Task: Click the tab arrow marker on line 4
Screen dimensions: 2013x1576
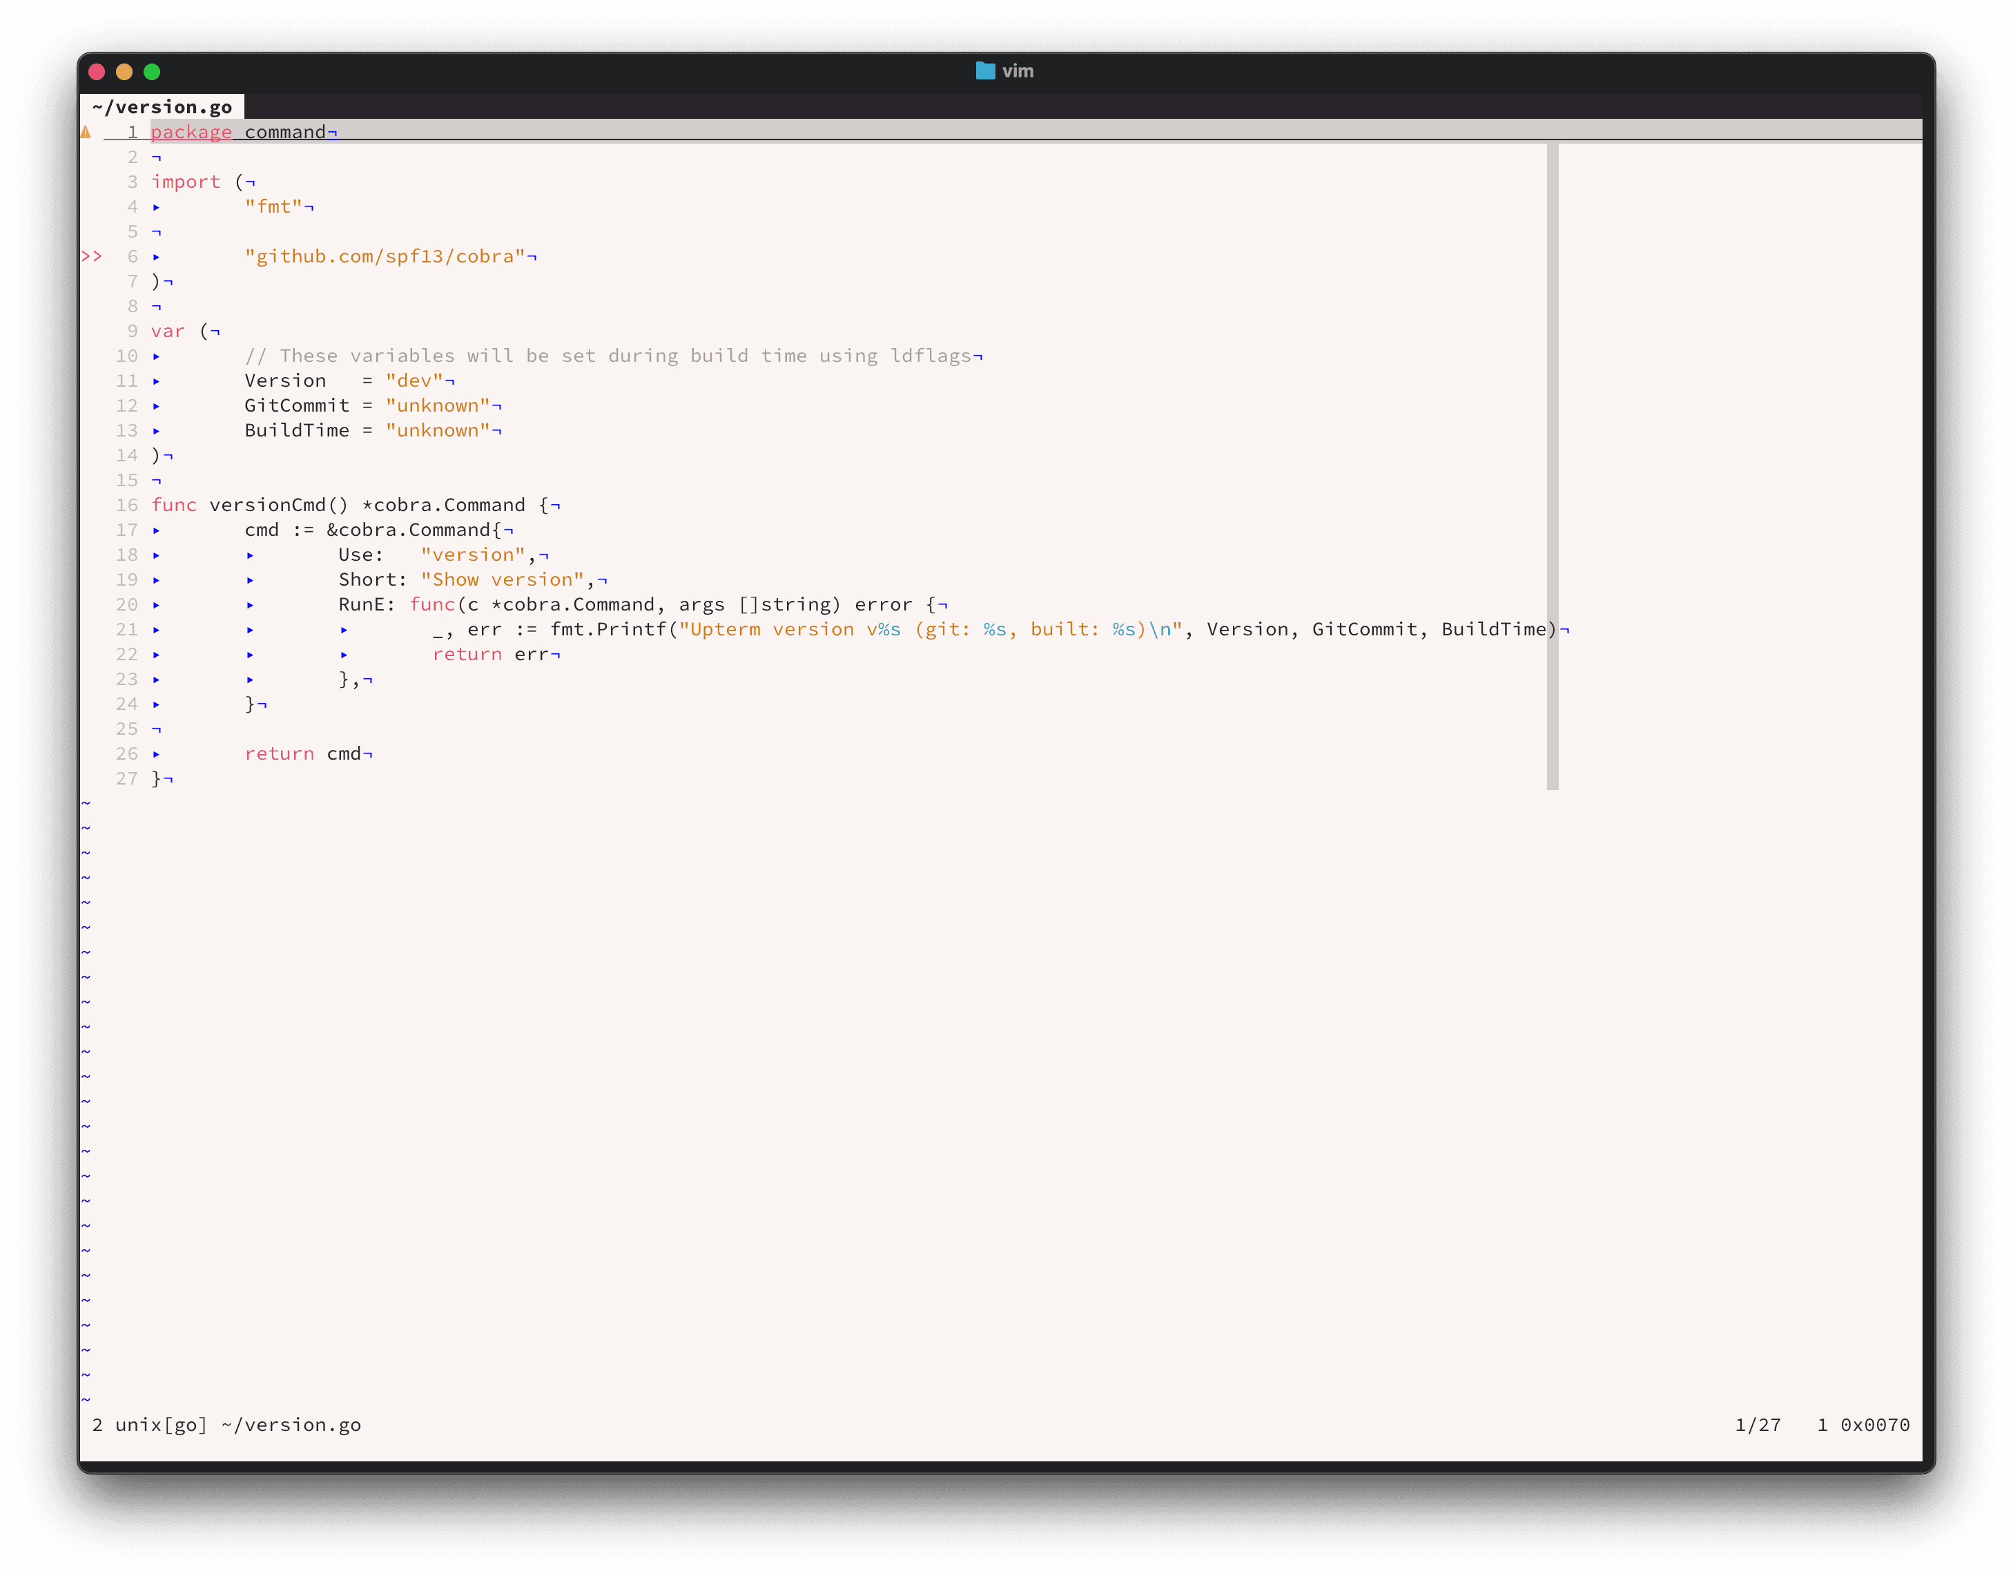Action: (x=156, y=208)
